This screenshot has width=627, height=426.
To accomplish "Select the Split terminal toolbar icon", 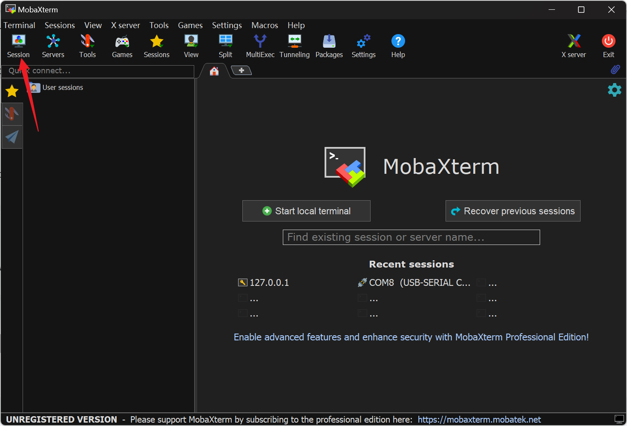I will pyautogui.click(x=225, y=46).
